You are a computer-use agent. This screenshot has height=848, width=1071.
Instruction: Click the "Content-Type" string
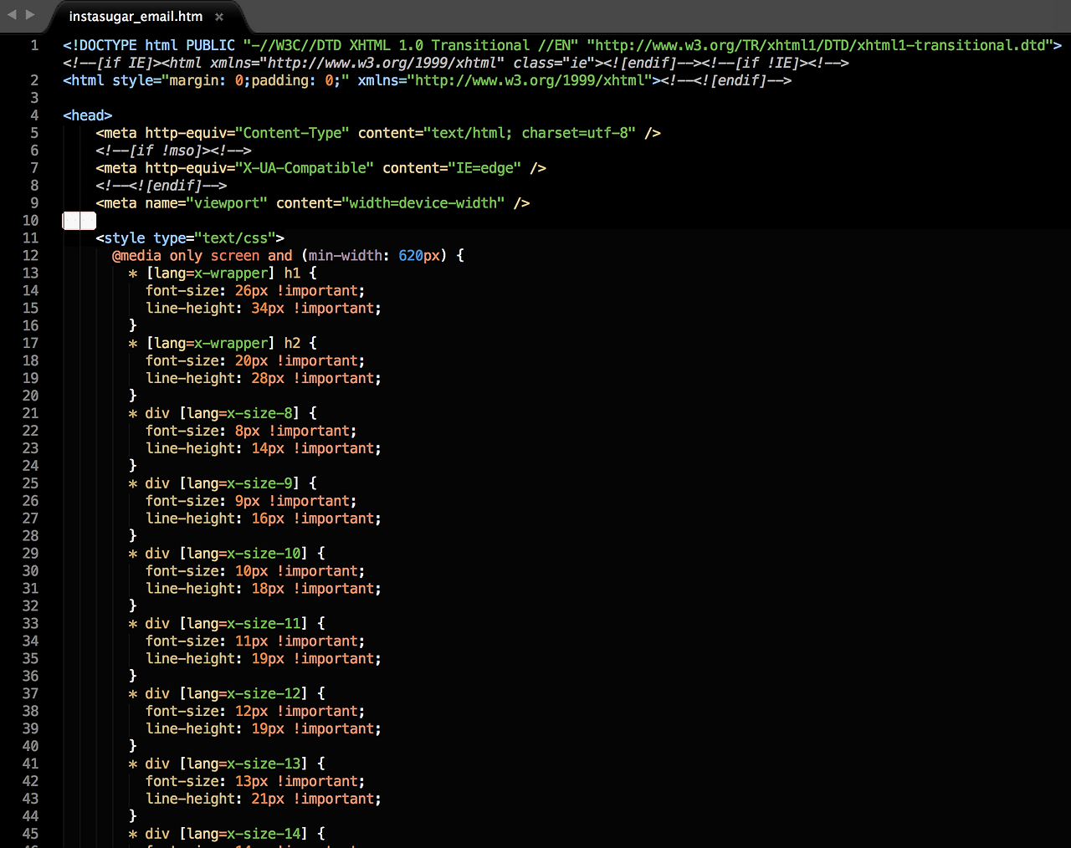[292, 133]
